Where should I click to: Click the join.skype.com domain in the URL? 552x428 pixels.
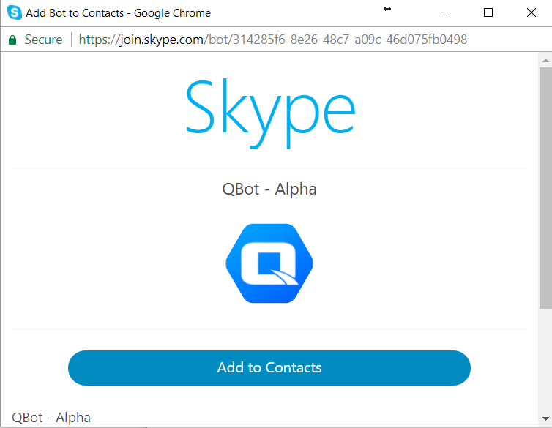(x=162, y=40)
